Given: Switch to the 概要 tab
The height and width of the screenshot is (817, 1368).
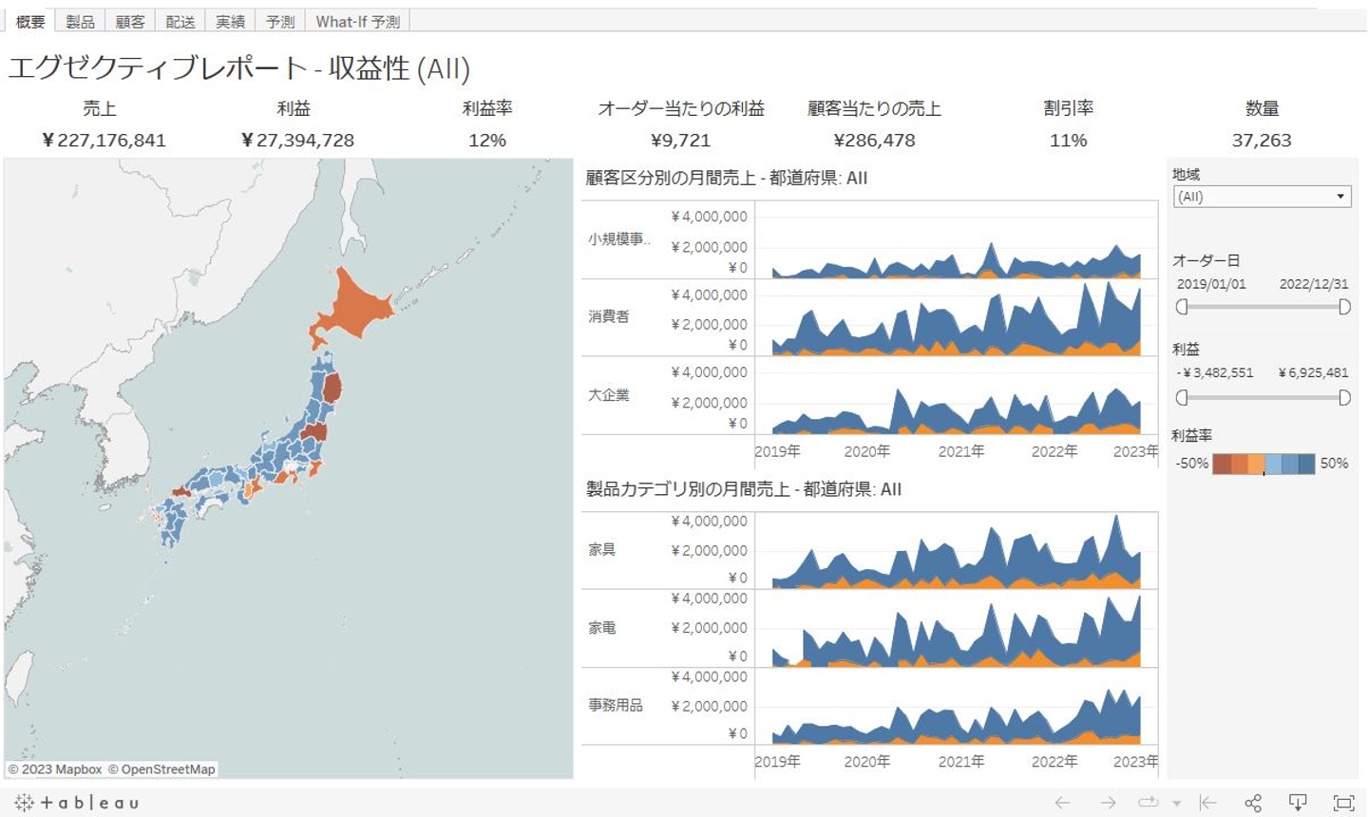Looking at the screenshot, I should (x=30, y=21).
